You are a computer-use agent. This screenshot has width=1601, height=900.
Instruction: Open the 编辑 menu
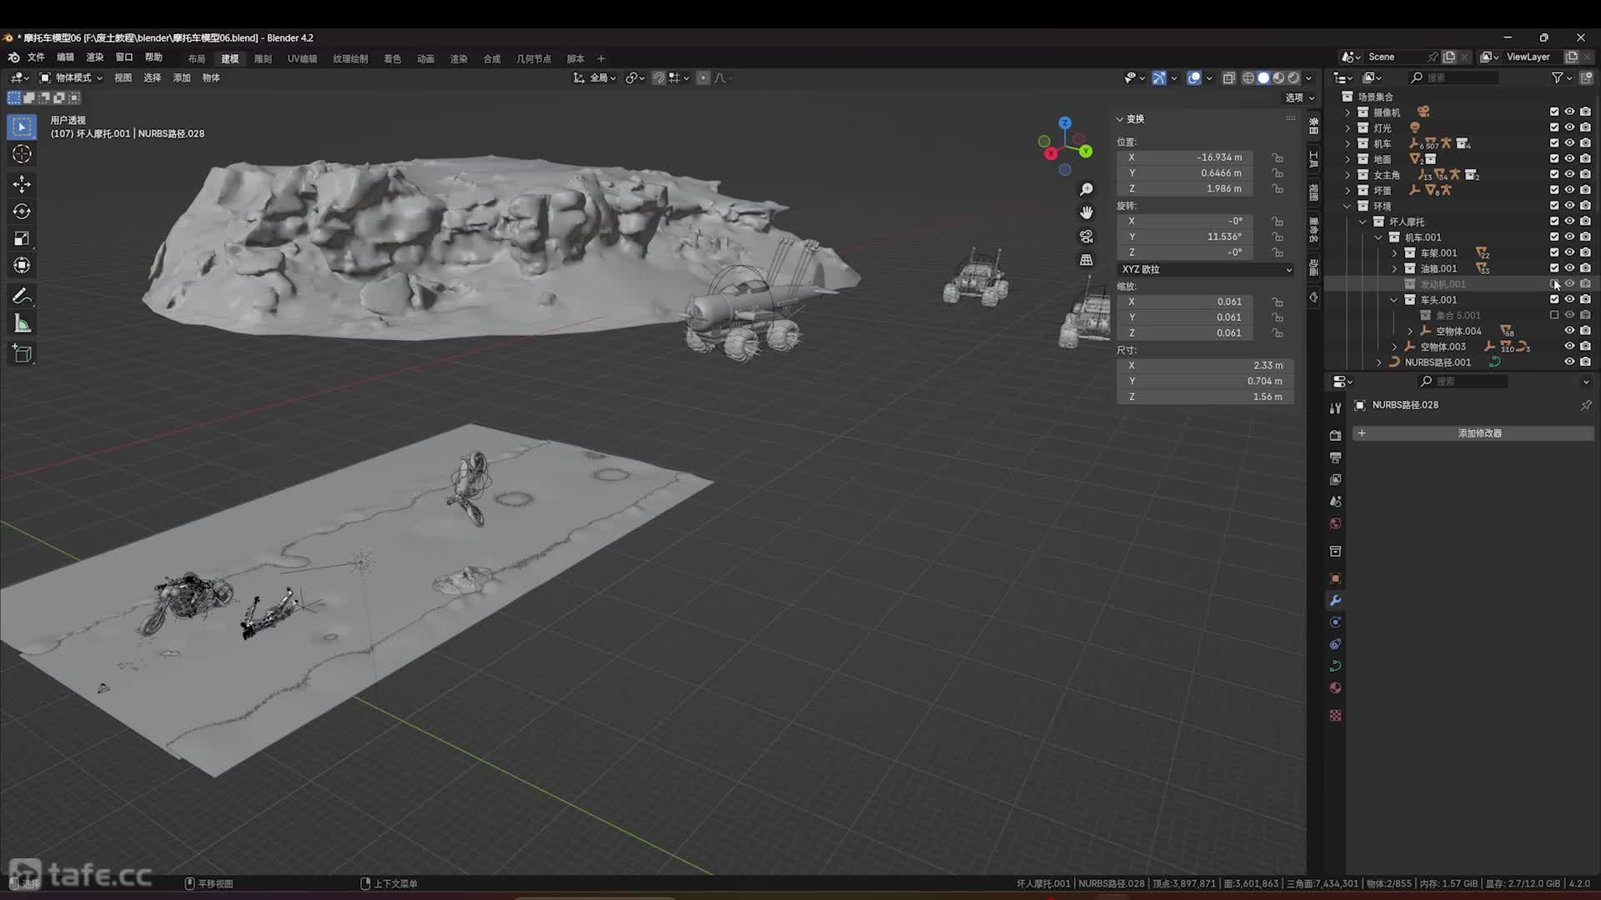65,57
